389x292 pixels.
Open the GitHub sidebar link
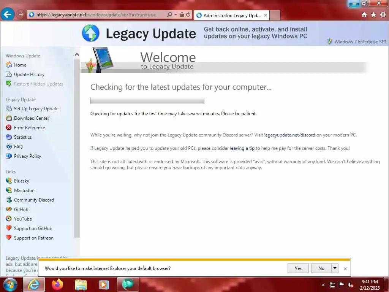[x=21, y=209]
